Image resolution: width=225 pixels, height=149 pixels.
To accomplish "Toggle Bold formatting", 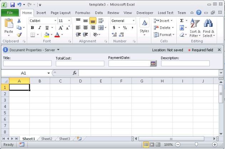I will point(32,28).
